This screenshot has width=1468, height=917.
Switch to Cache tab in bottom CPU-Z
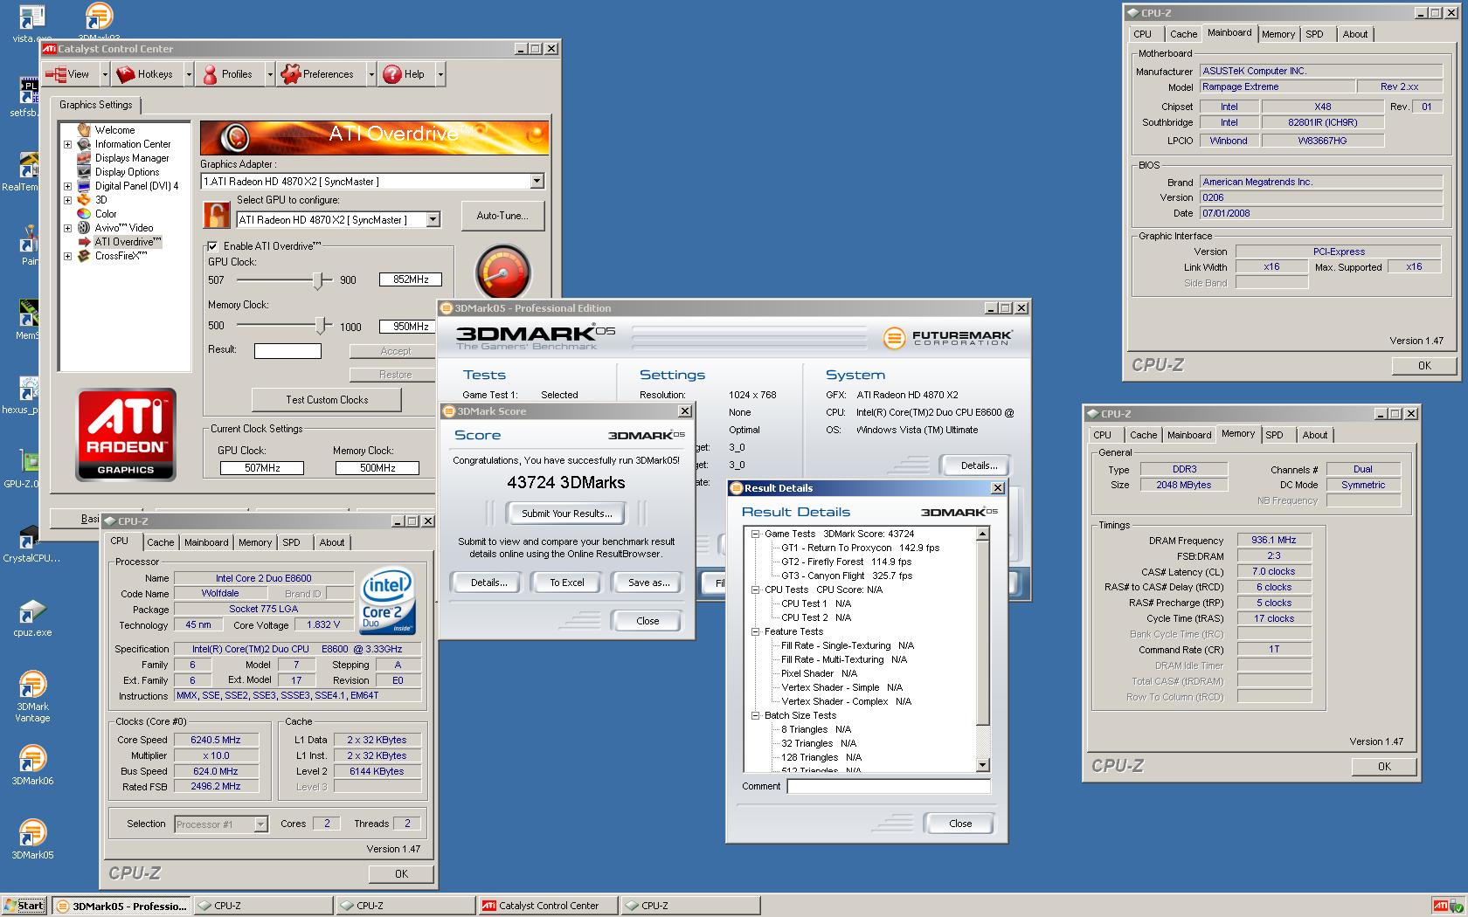point(160,542)
